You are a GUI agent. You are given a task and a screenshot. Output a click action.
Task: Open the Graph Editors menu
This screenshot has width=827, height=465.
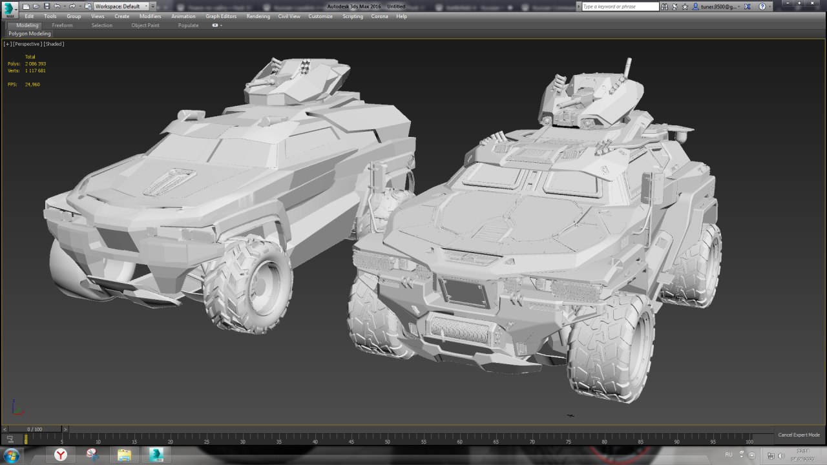[221, 16]
